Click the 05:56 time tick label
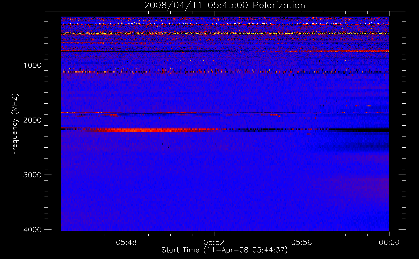Image resolution: width=419 pixels, height=259 pixels. (301, 243)
